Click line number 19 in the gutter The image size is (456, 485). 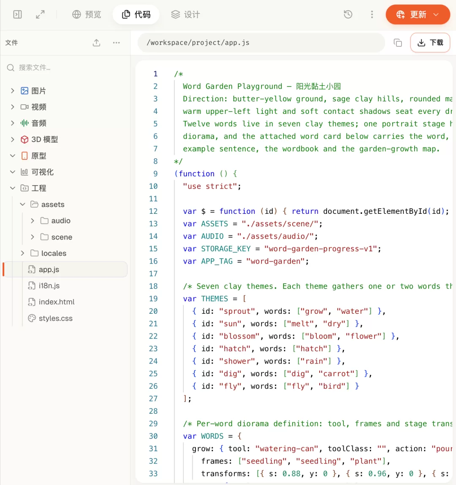[153, 299]
